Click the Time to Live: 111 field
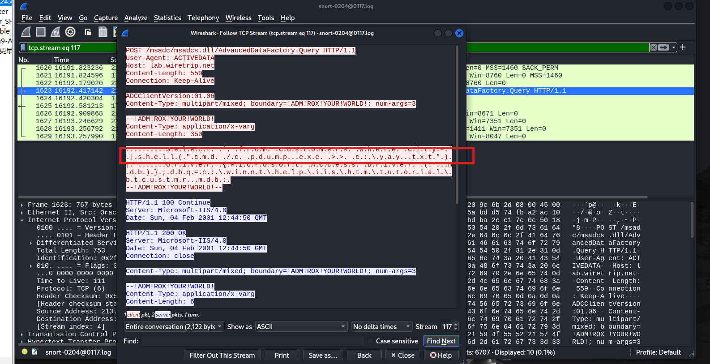 tap(71, 281)
